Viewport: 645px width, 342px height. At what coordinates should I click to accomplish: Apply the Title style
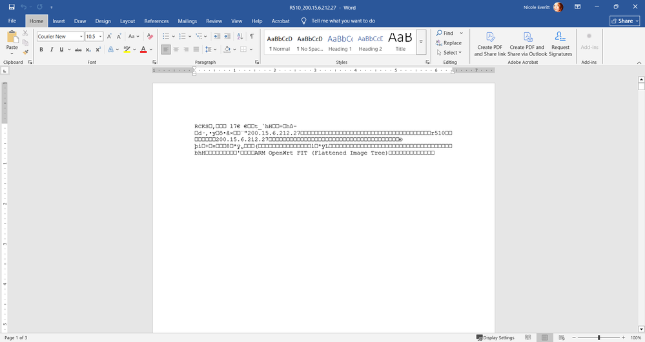click(400, 43)
